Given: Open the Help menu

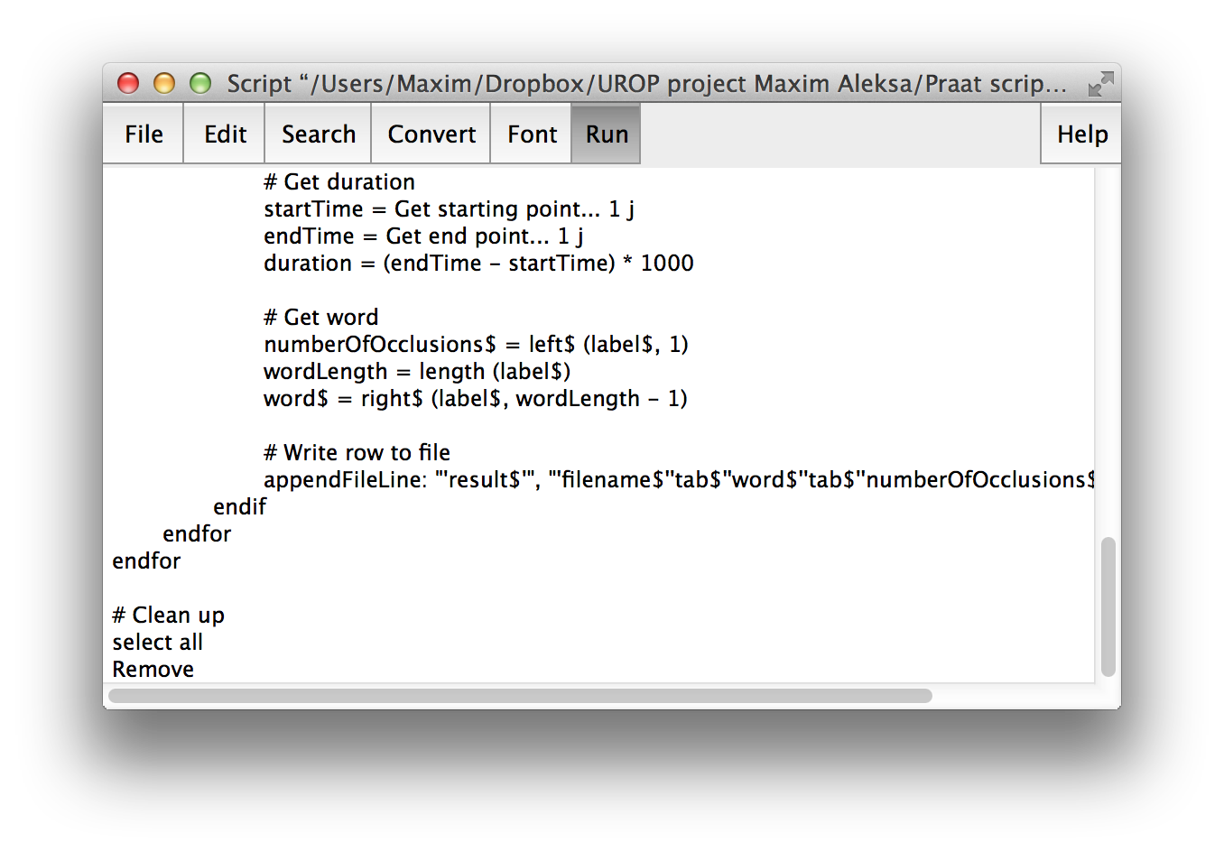Looking at the screenshot, I should pyautogui.click(x=1081, y=134).
